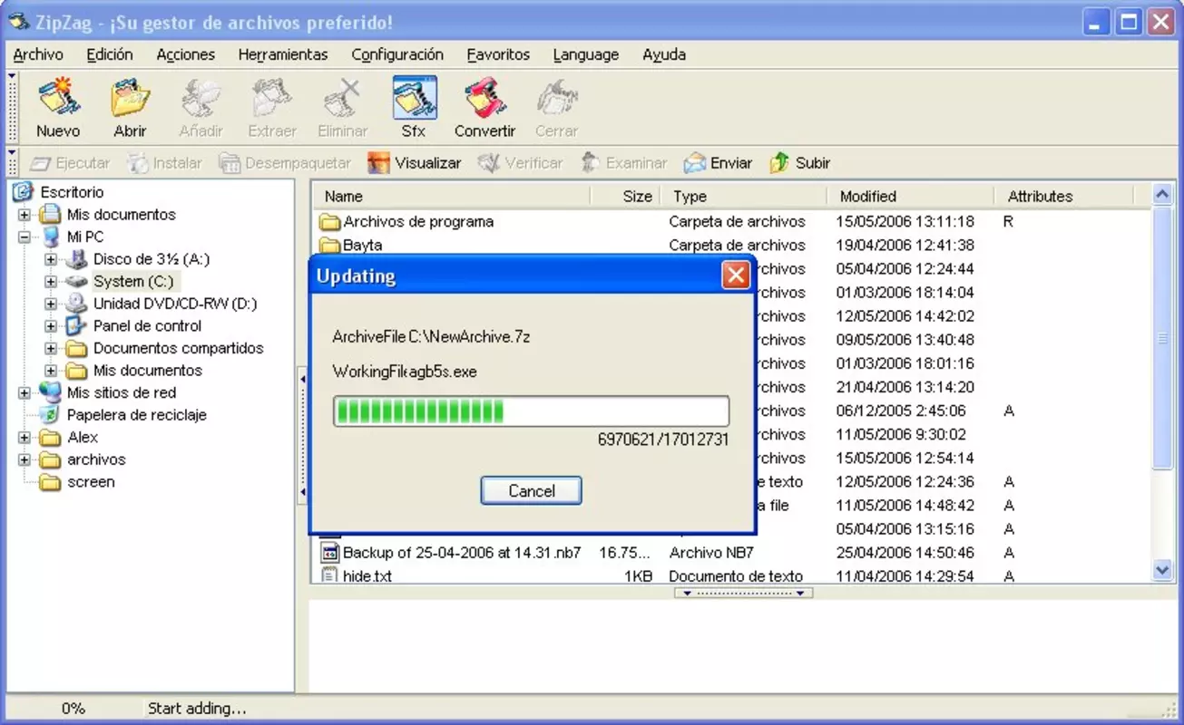
Task: Select System (C:) drive in tree
Action: click(133, 282)
